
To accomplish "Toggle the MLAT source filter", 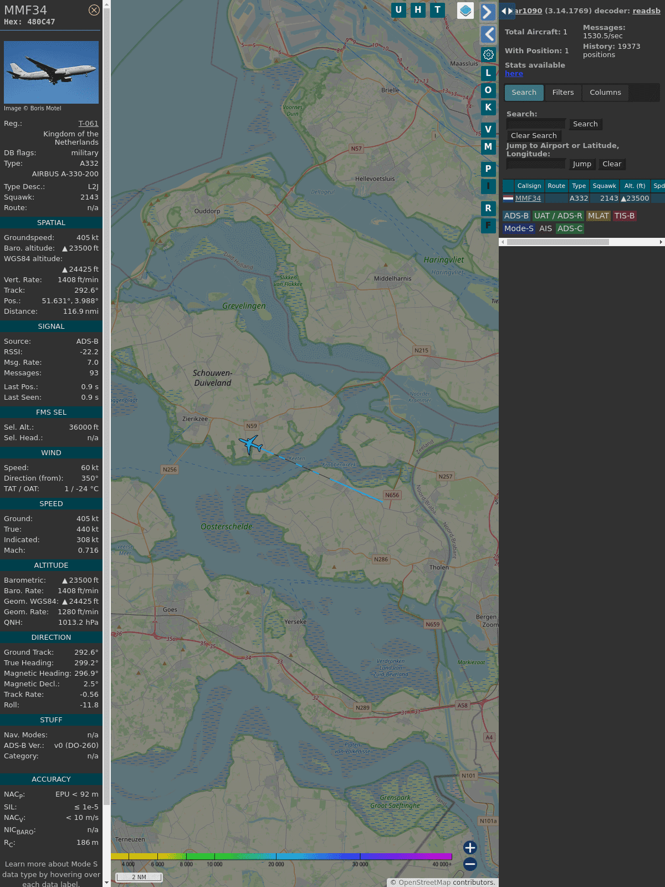I will tap(598, 216).
